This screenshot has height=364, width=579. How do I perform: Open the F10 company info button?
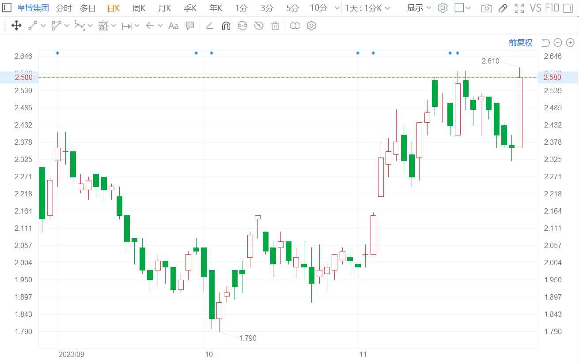552,8
